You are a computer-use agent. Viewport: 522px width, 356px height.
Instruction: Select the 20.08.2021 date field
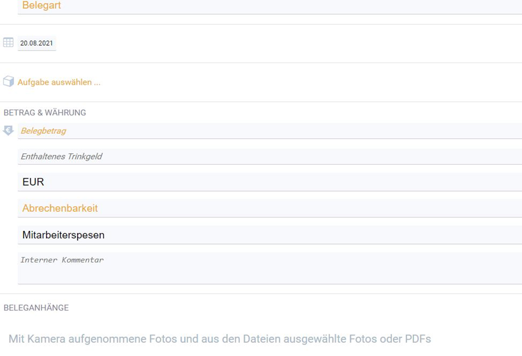tap(37, 43)
